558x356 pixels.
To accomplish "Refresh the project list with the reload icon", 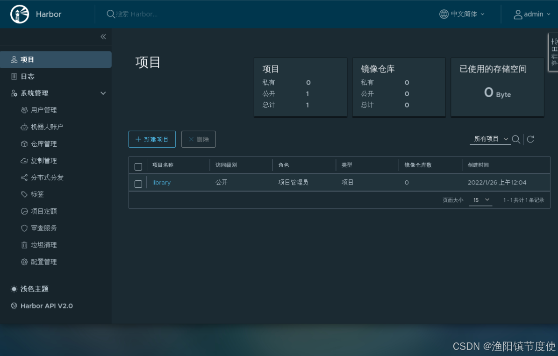I will tap(531, 139).
